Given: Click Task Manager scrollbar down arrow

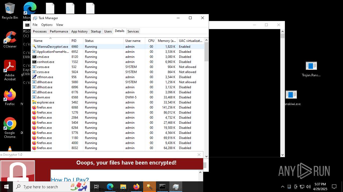Looking at the screenshot, I should 206,156.
